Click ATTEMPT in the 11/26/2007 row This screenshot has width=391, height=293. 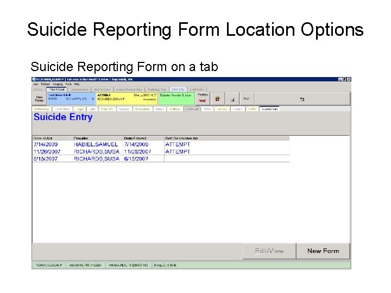(x=178, y=151)
